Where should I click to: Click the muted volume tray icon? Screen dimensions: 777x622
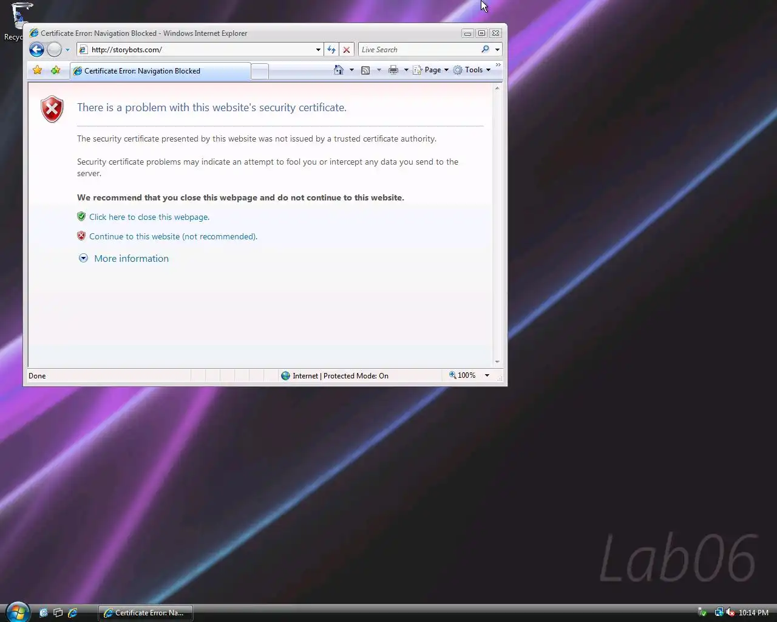(730, 613)
